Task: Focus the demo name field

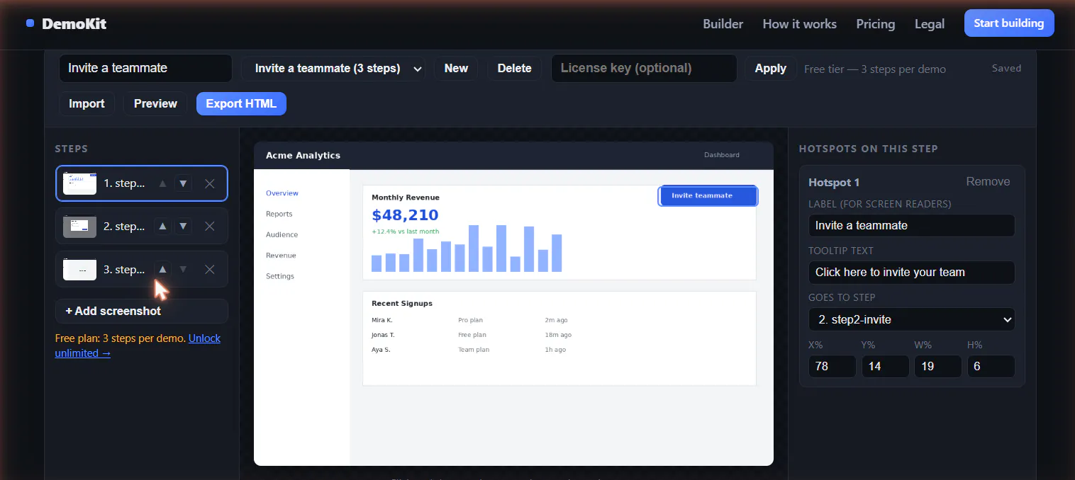Action: tap(145, 69)
